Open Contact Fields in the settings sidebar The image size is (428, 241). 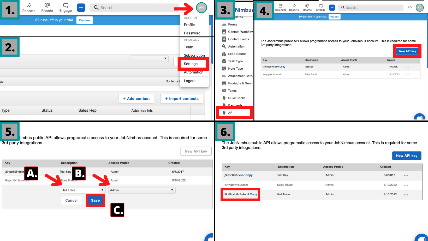[235, 39]
